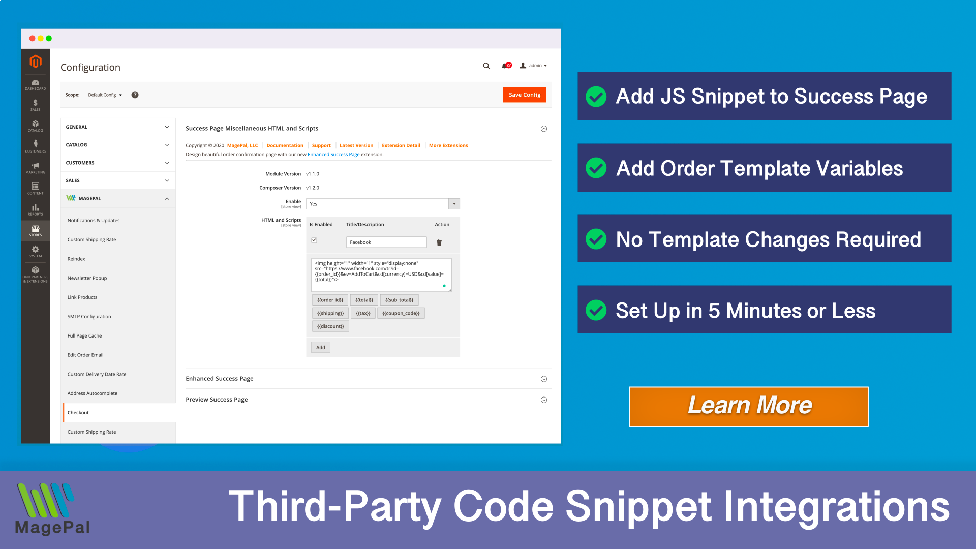Viewport: 976px width, 549px height.
Task: Click the Add button for HTML snippet
Action: [x=320, y=347]
